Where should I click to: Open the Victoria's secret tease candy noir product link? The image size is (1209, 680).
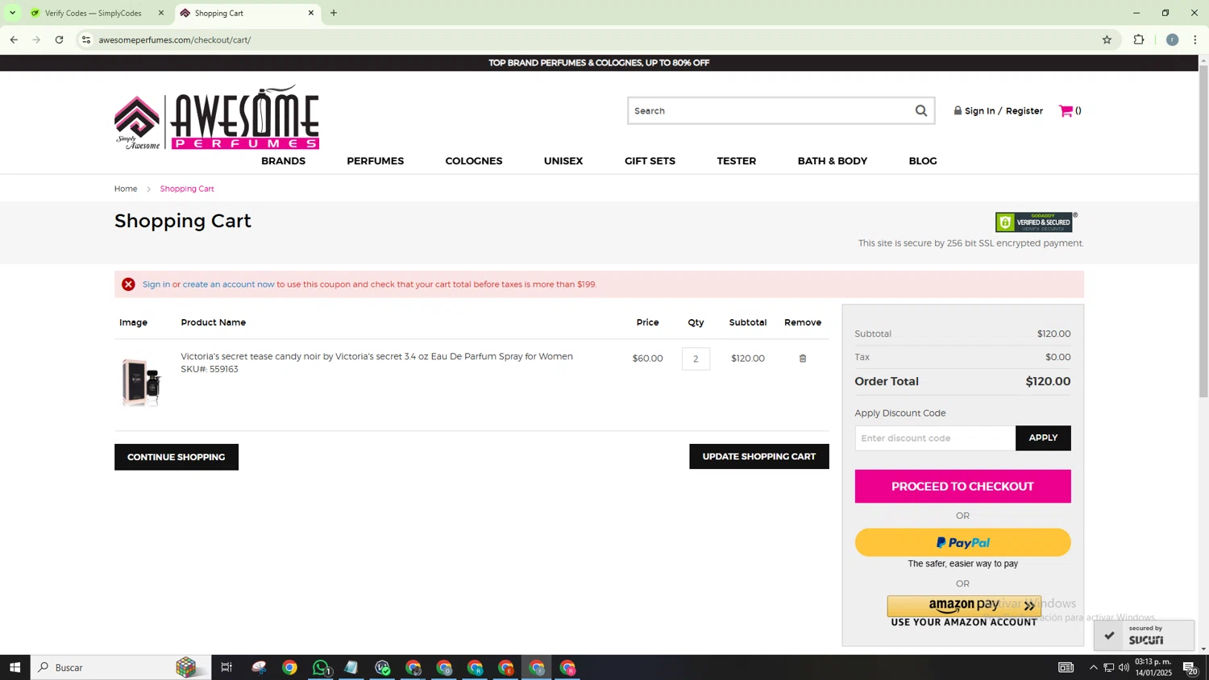point(376,356)
